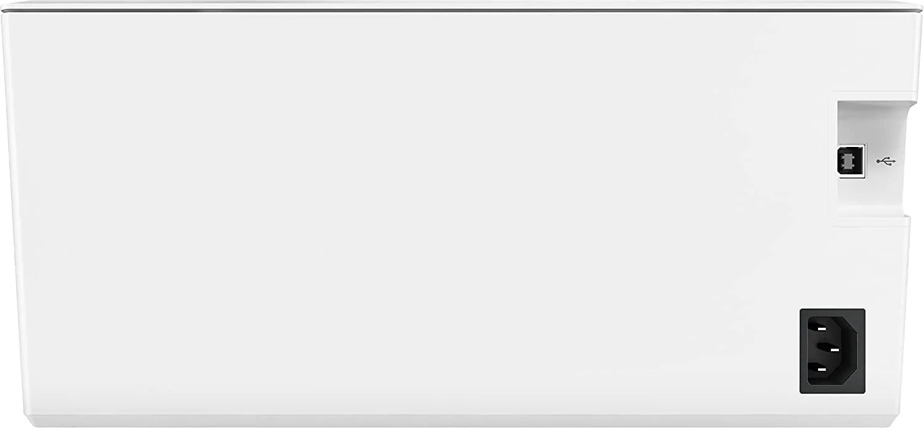Select the top pin of power socket
924x428 pixels.
click(x=822, y=327)
